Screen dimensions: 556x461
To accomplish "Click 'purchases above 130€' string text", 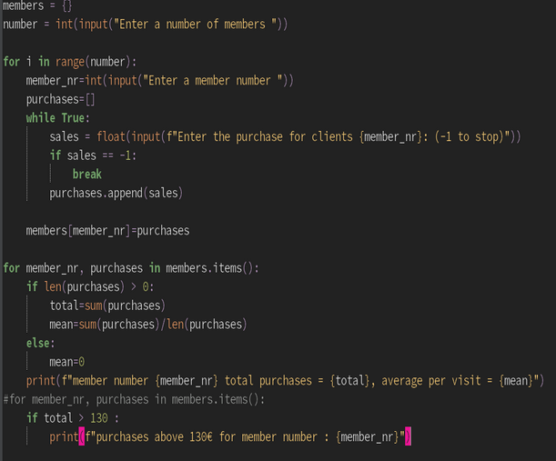I will pos(155,437).
